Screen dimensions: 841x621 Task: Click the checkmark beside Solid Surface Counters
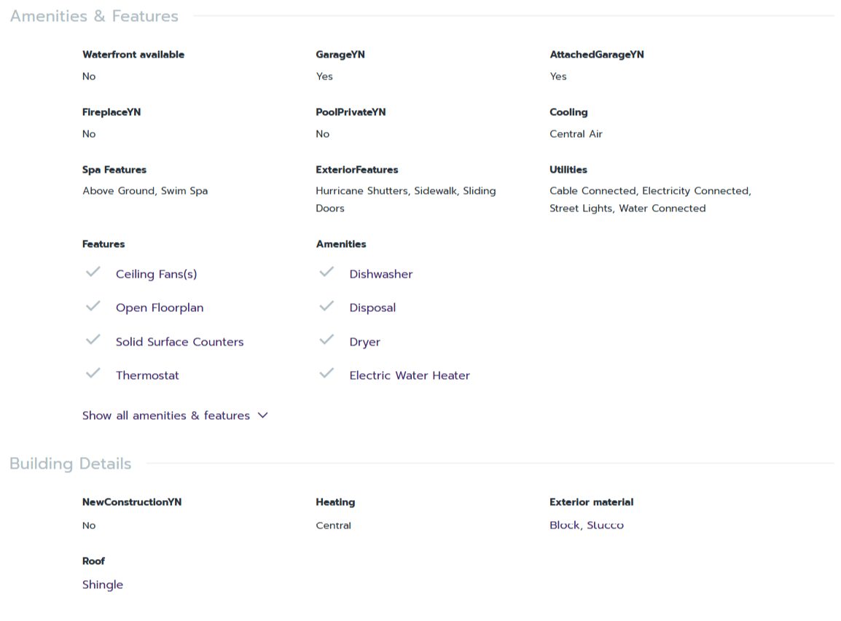[x=93, y=340]
